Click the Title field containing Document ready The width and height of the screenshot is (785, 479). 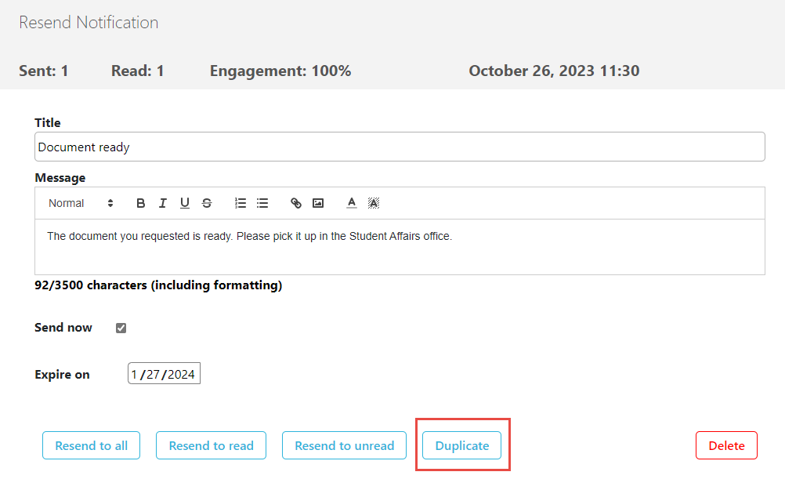(400, 147)
